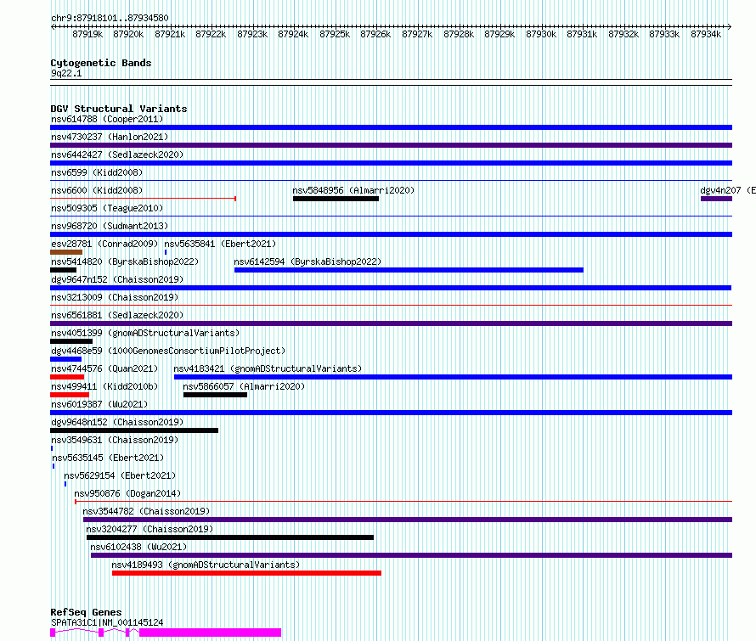Open nsv6442427 (Sedlazeck2020) variant label

(x=117, y=155)
